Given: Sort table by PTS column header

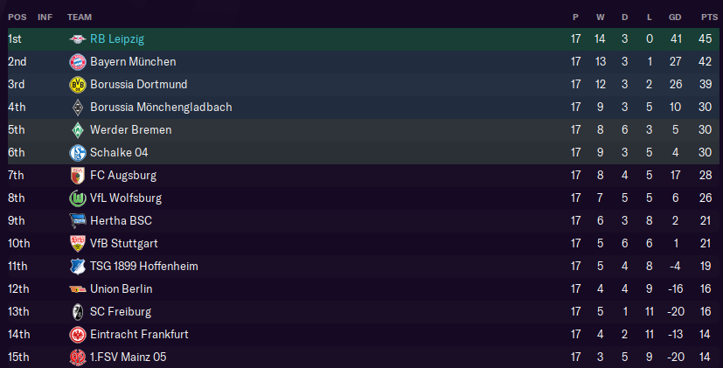Looking at the screenshot, I should coord(709,17).
